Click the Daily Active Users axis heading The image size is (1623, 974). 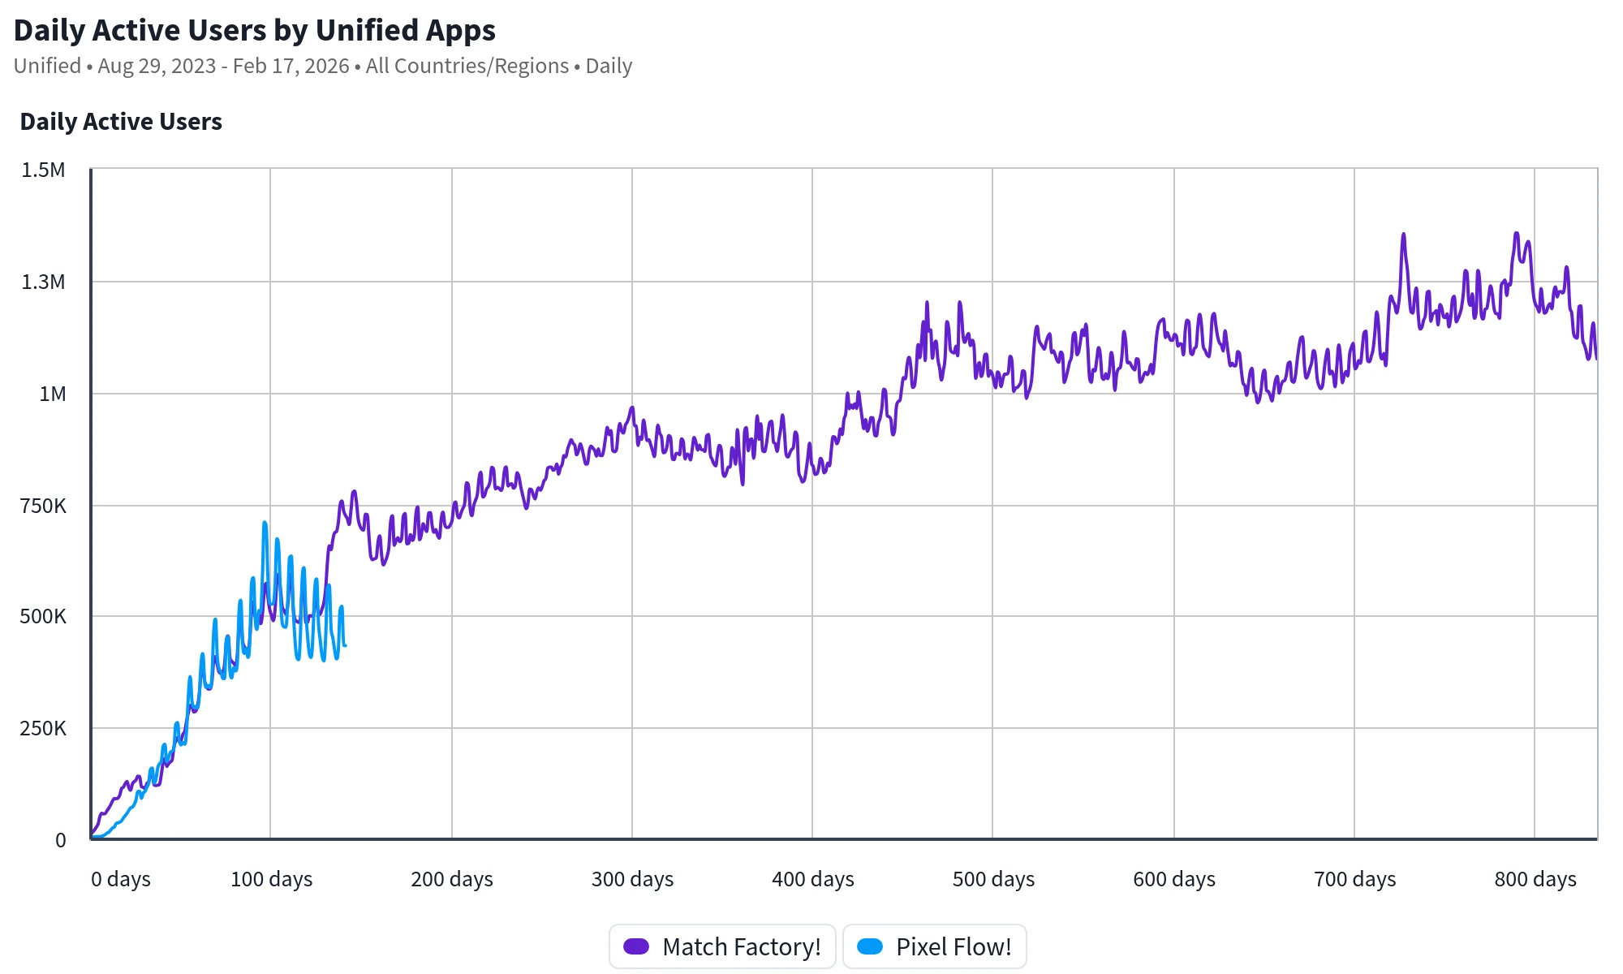[121, 122]
